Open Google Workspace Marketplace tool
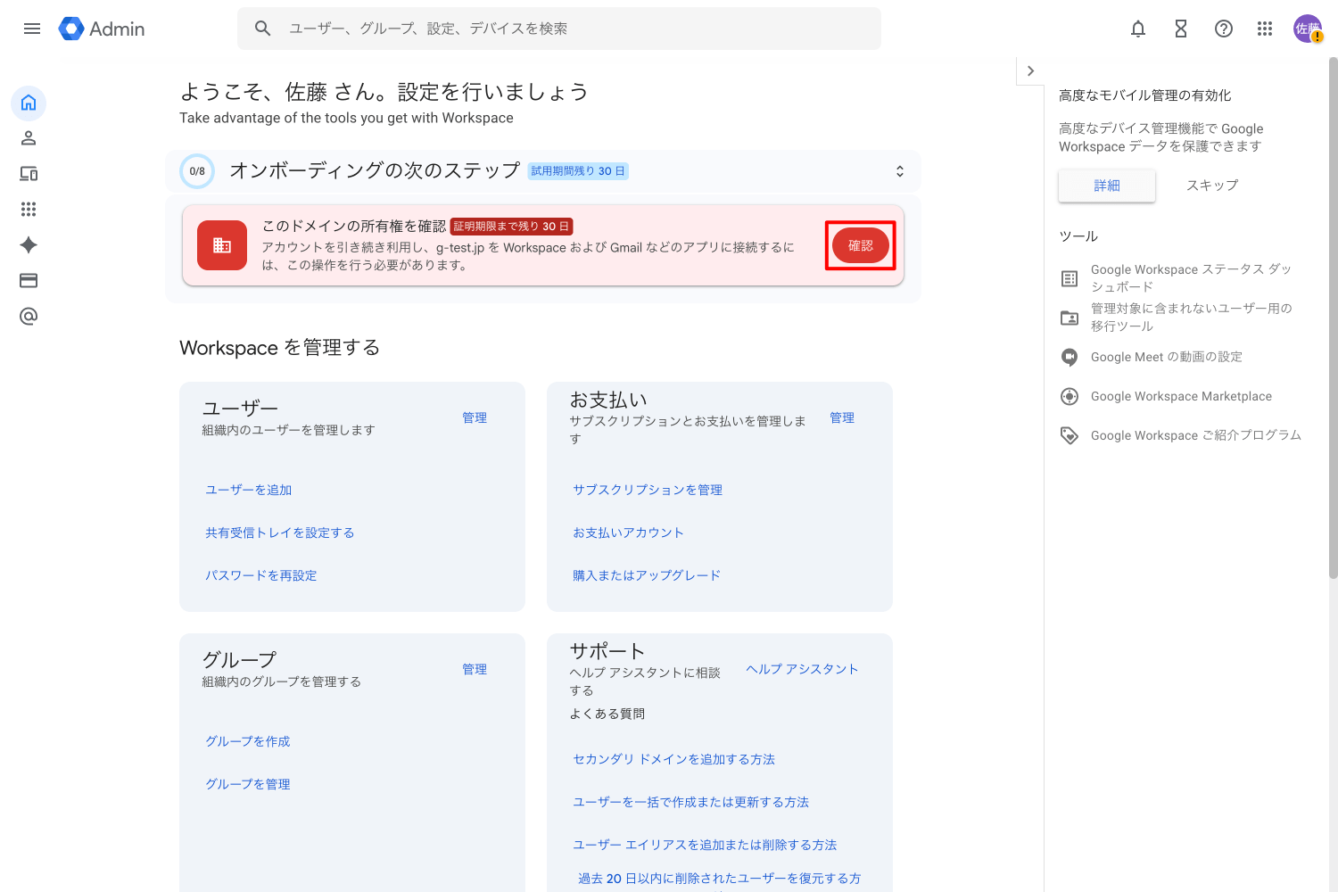Screen dimensions: 1338x892 click(x=1181, y=396)
